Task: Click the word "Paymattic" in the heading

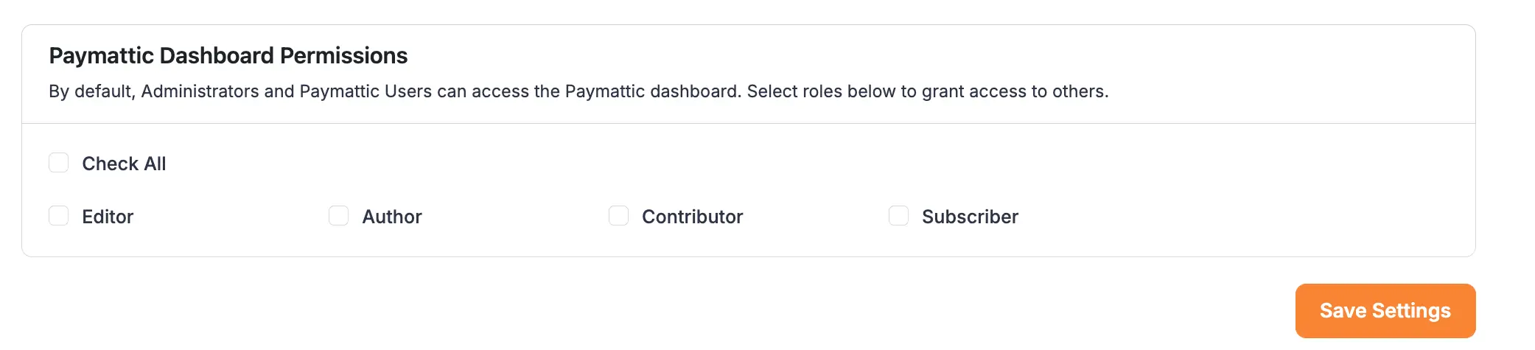Action: (101, 56)
